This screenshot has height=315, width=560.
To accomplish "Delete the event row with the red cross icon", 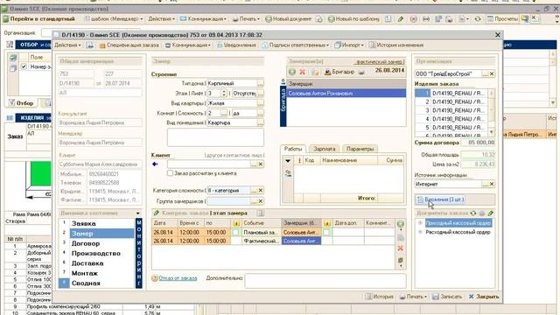I will pyautogui.click(x=401, y=248).
